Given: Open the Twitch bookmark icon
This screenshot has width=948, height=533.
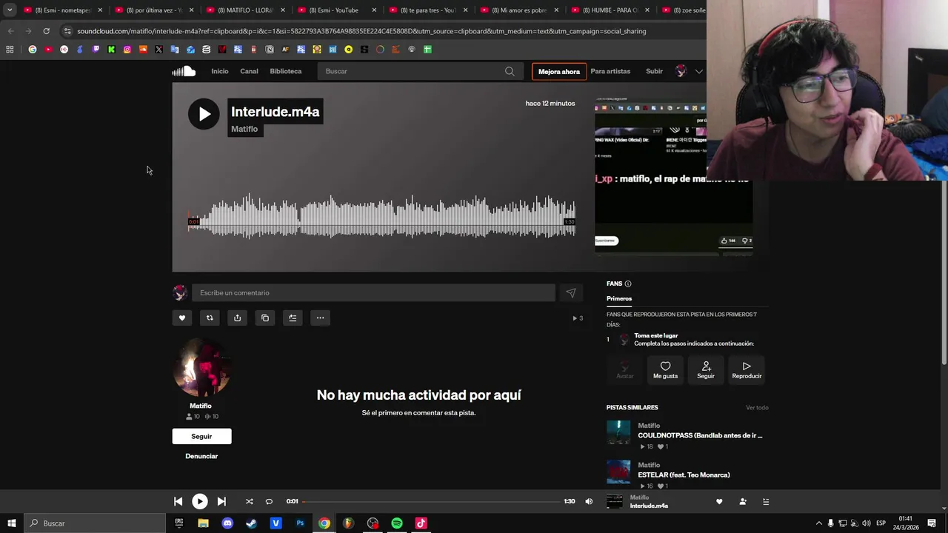Looking at the screenshot, I should (x=96, y=50).
